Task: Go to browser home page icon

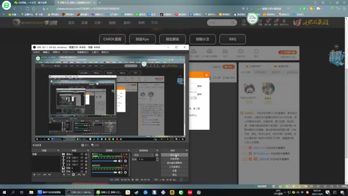Action: point(34,9)
